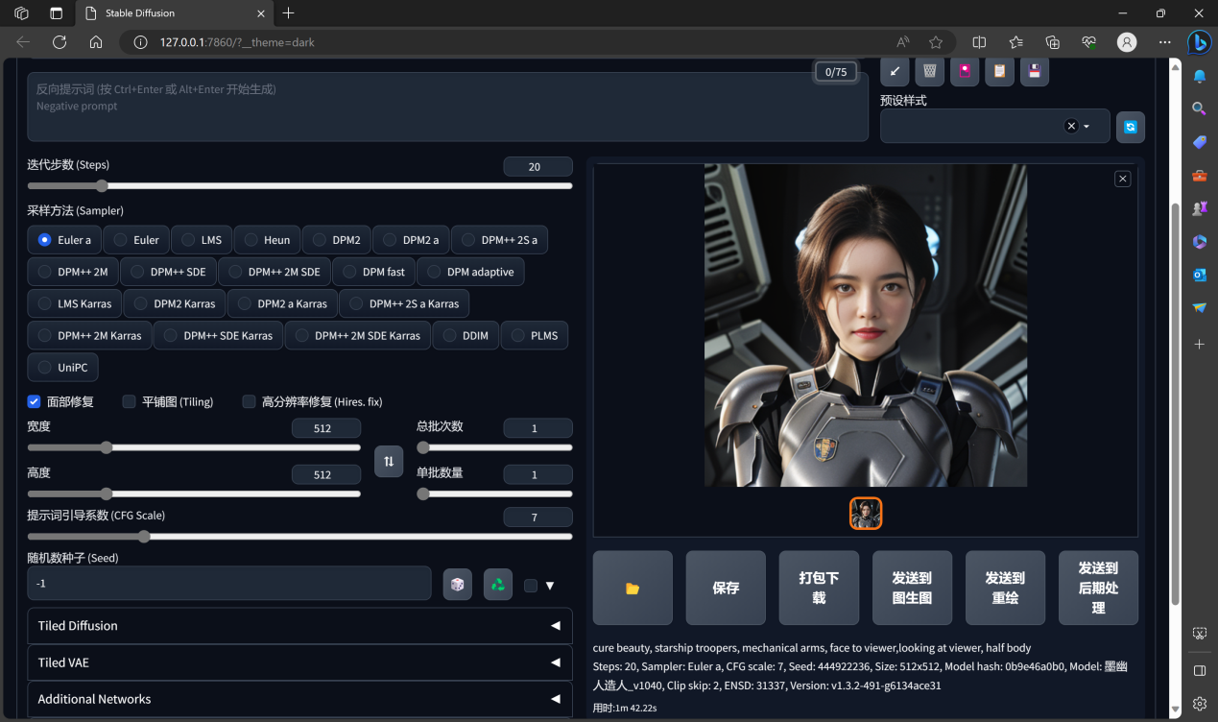
Task: Enable the 高分辨率修复 (Hires. fix) checkbox
Action: pyautogui.click(x=250, y=401)
